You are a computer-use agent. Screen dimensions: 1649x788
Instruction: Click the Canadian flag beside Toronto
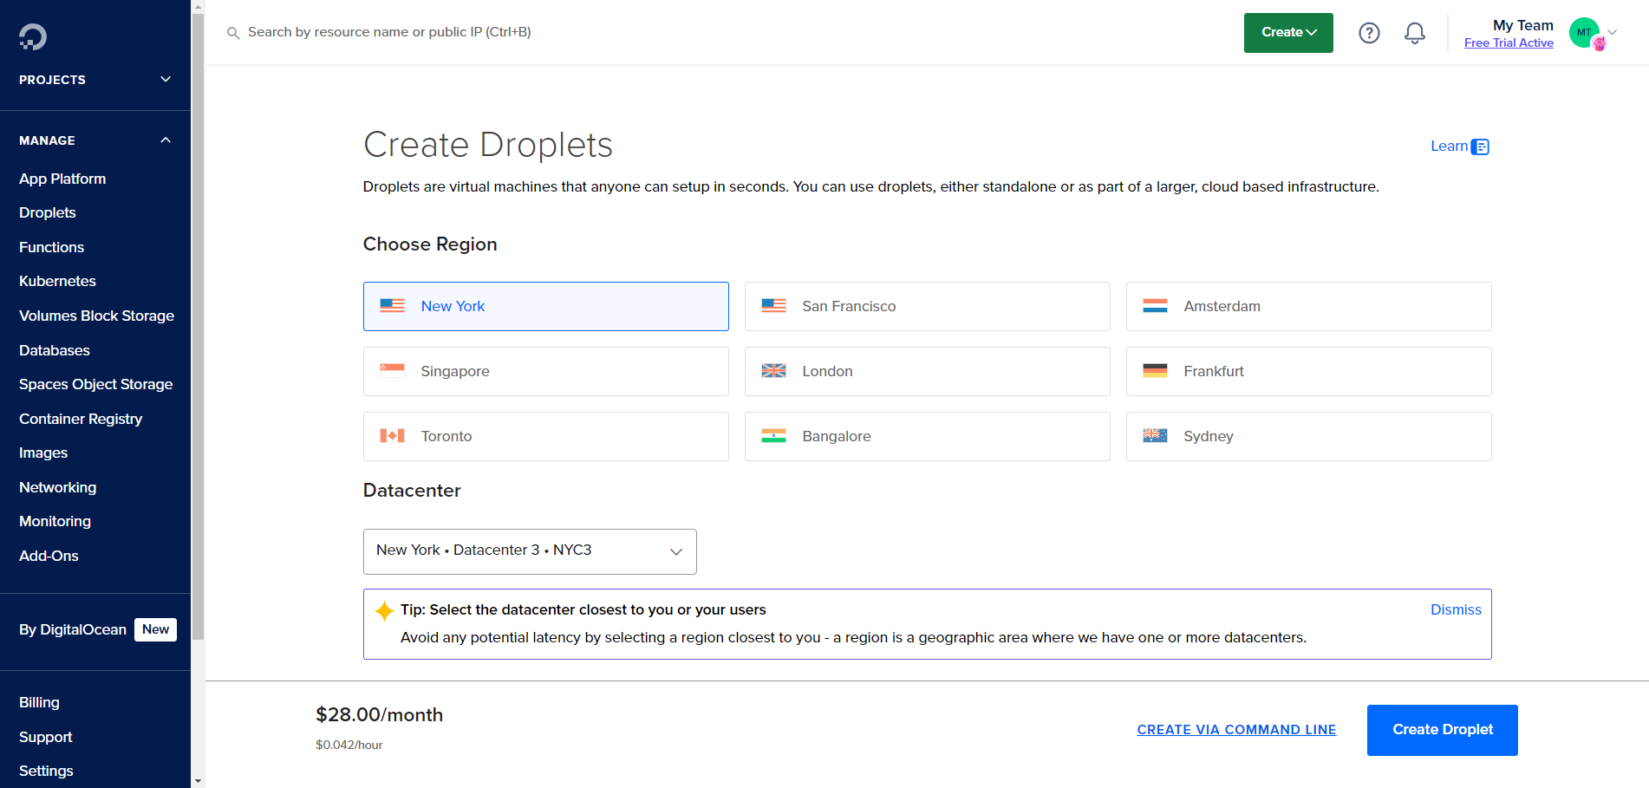coord(392,436)
